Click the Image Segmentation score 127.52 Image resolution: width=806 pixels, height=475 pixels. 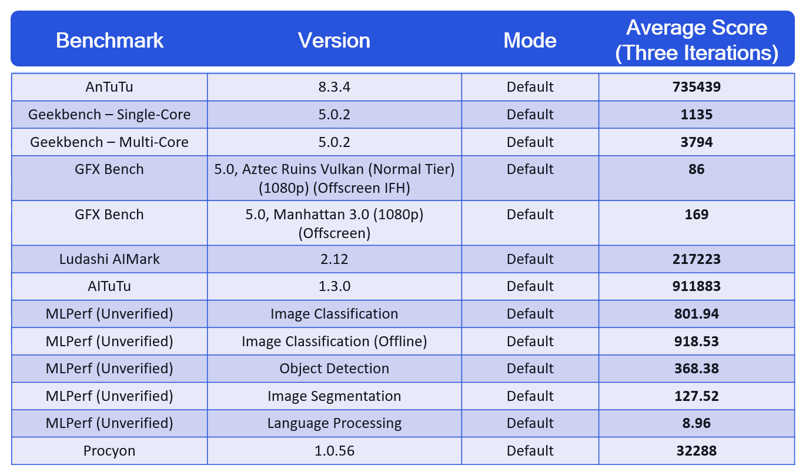pyautogui.click(x=697, y=396)
